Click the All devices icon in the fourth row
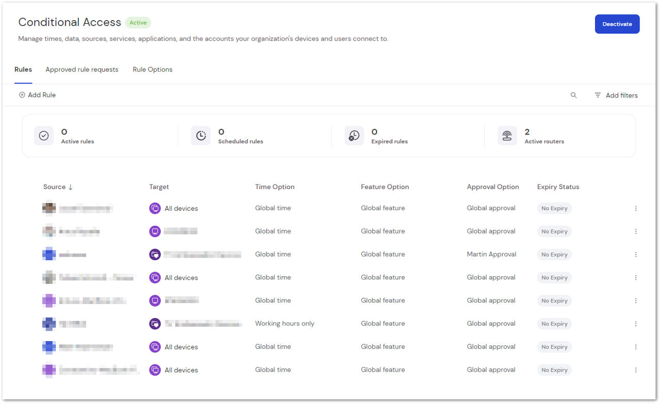Image resolution: width=660 pixels, height=404 pixels. [155, 277]
